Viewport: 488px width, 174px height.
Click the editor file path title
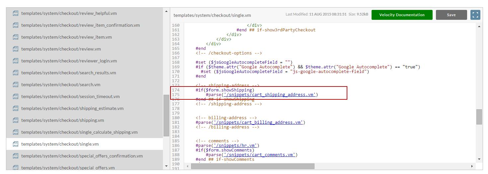click(212, 15)
